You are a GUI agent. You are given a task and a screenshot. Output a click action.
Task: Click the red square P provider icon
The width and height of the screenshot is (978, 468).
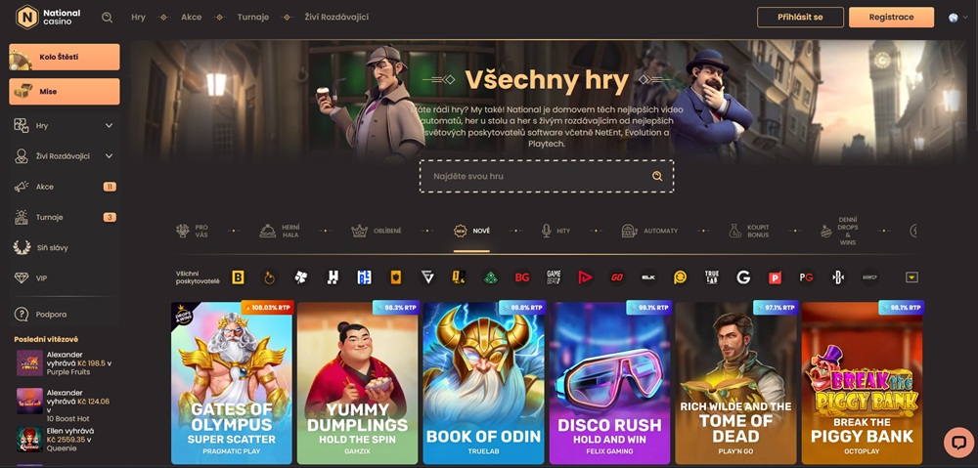click(775, 277)
